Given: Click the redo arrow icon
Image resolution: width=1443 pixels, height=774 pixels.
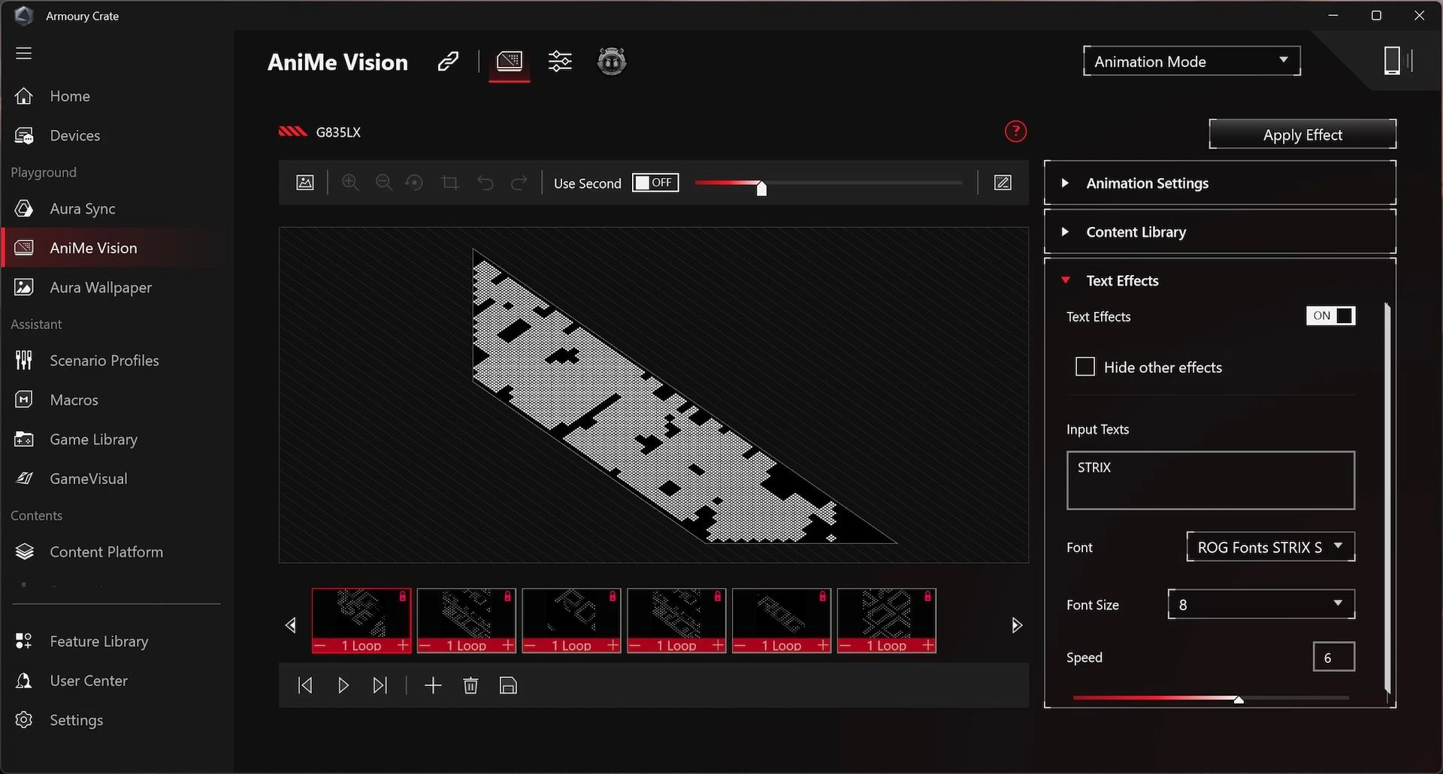Looking at the screenshot, I should coord(519,183).
